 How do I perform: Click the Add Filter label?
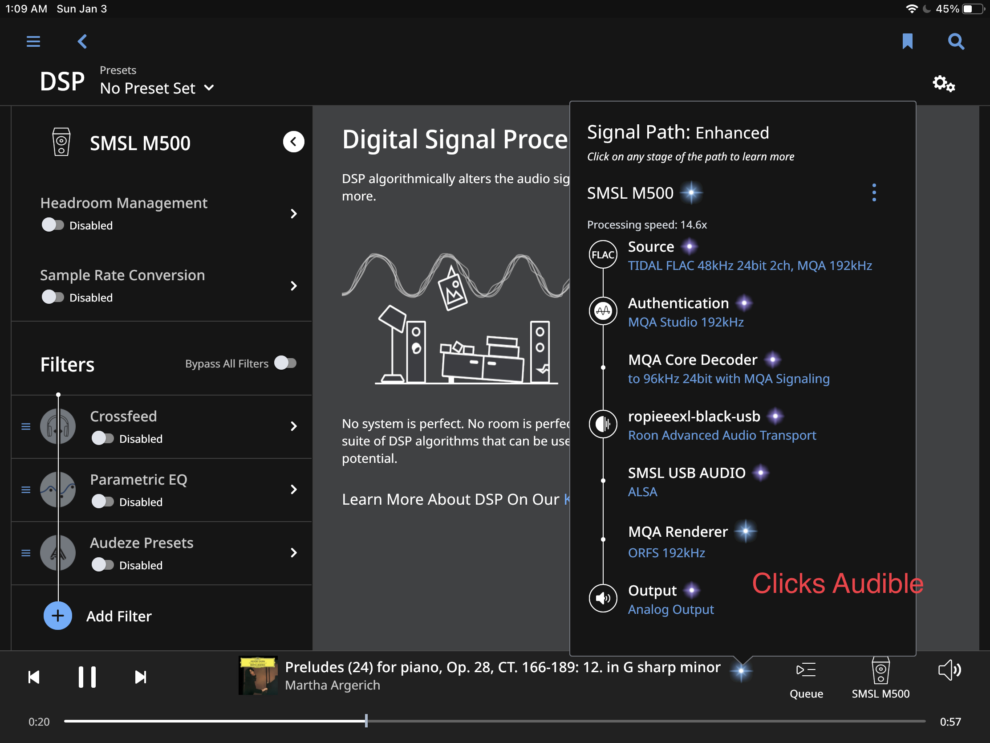[118, 616]
